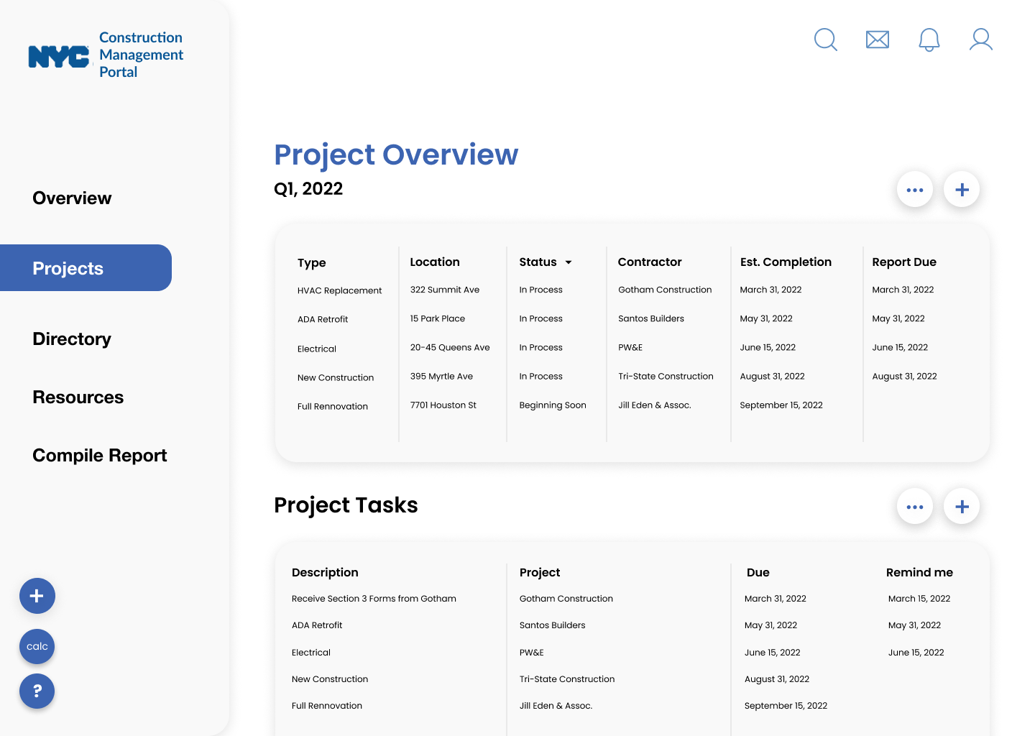This screenshot has width=1035, height=736.
Task: Click the NYC portal logo
Action: pyautogui.click(x=104, y=54)
